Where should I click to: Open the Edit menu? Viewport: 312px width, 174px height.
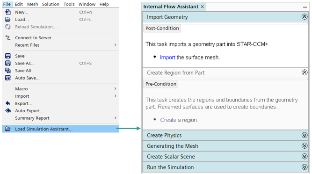19,4
